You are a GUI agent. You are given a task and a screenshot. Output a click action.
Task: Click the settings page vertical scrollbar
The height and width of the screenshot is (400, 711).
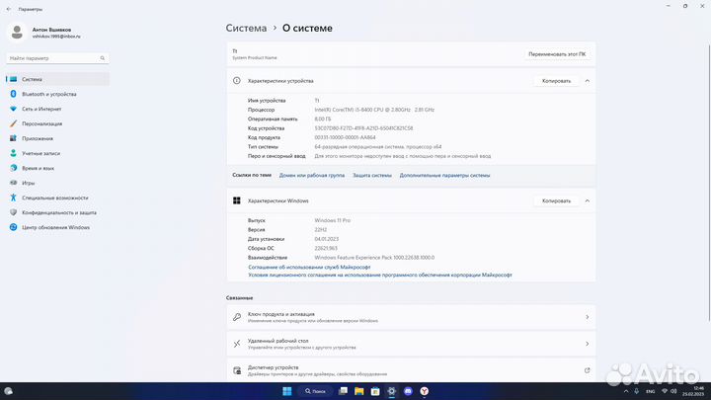709,182
